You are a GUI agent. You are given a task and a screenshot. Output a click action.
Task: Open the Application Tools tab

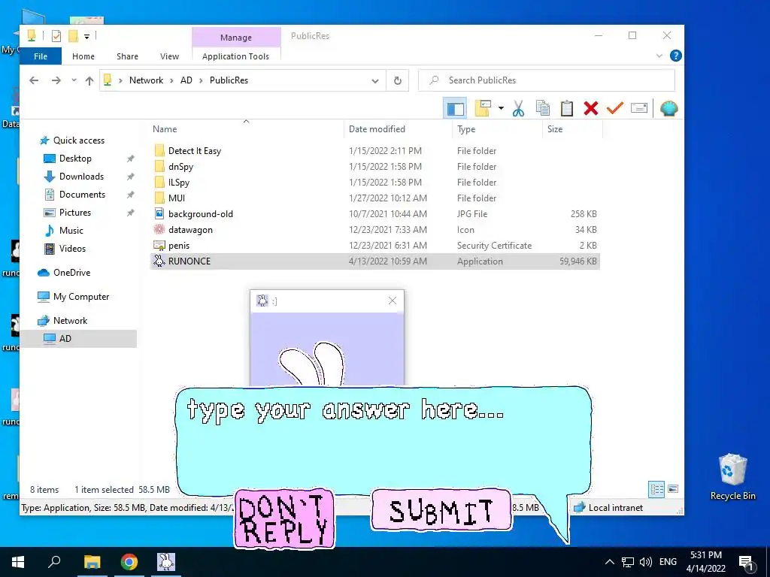(x=235, y=56)
